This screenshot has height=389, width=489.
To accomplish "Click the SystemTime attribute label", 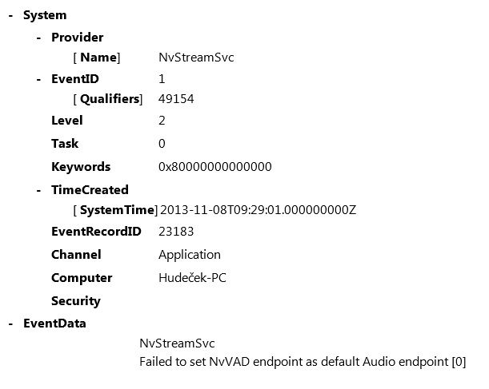I will click(x=115, y=210).
